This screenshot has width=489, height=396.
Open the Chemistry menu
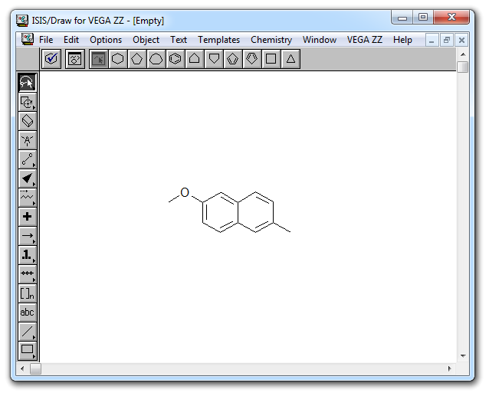pos(271,40)
